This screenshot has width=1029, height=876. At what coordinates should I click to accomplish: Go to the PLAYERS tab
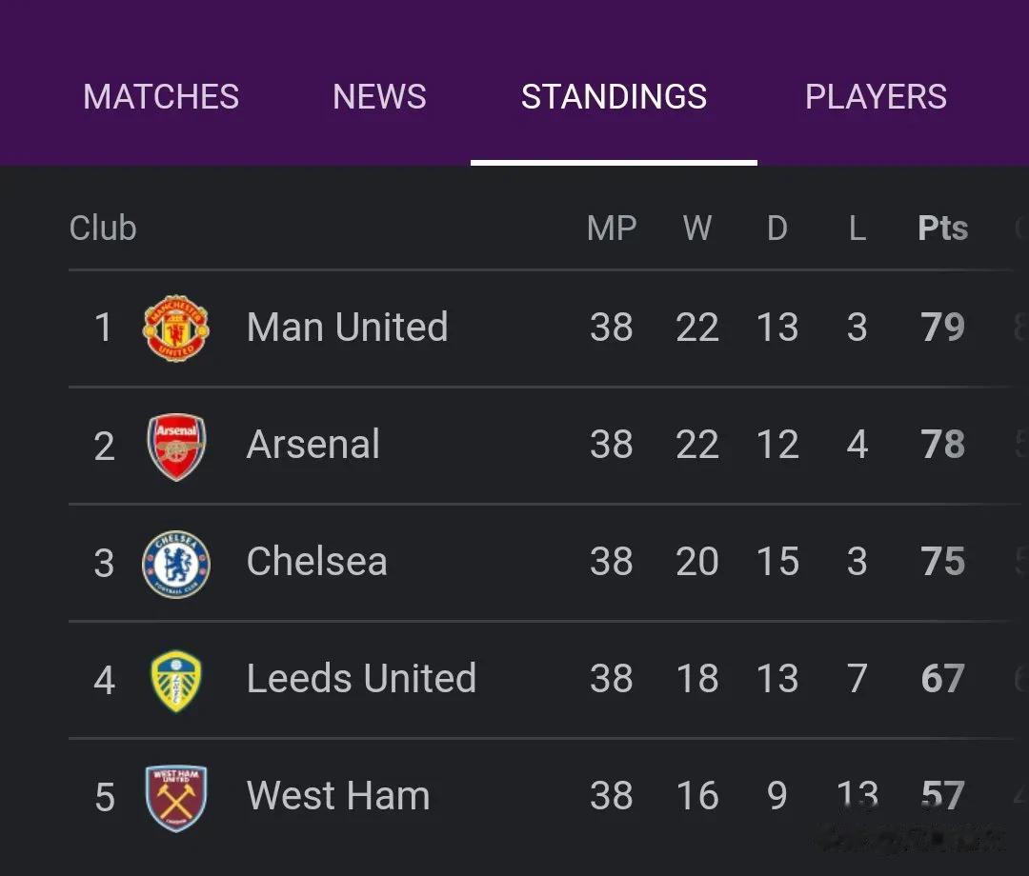[876, 97]
